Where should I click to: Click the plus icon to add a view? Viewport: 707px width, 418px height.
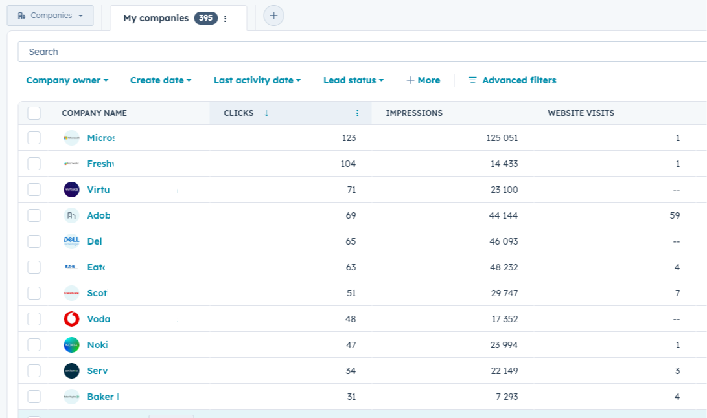point(273,16)
